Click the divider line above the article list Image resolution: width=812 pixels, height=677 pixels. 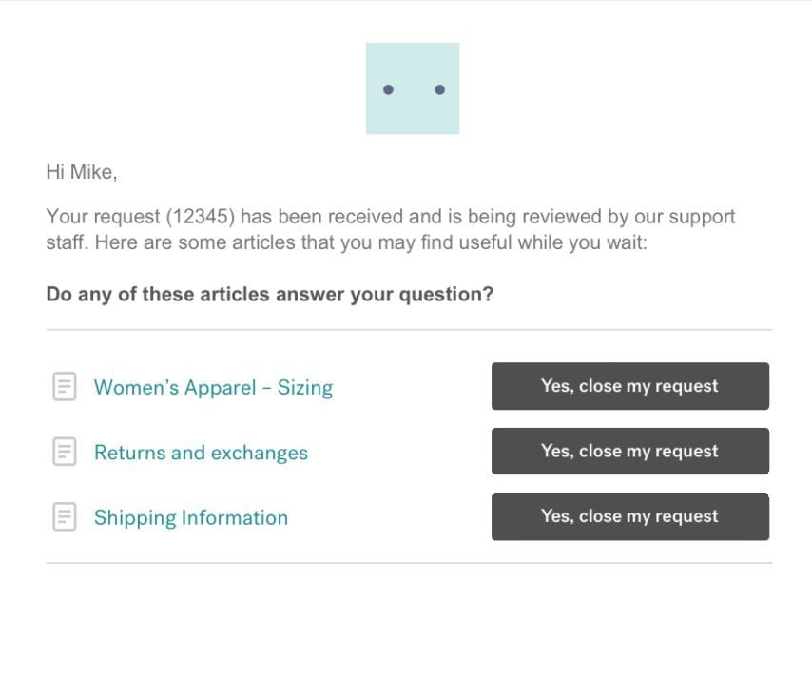pyautogui.click(x=409, y=329)
